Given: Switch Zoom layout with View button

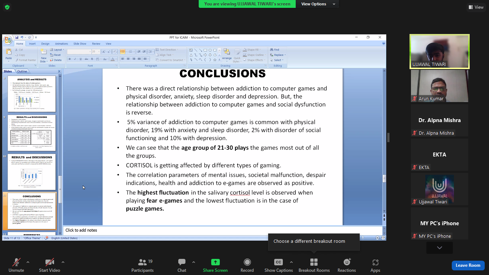Looking at the screenshot, I should tap(476, 7).
